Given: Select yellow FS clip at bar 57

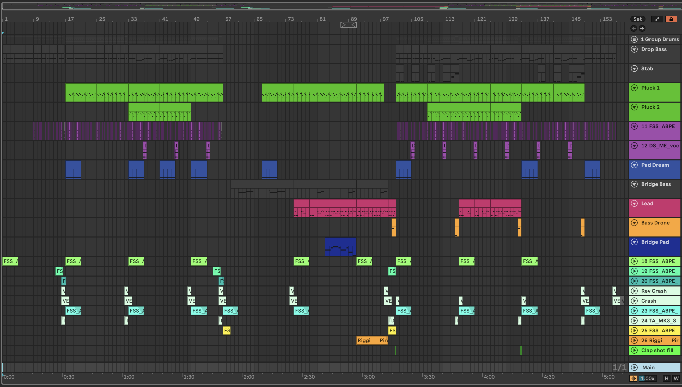Looking at the screenshot, I should (227, 330).
